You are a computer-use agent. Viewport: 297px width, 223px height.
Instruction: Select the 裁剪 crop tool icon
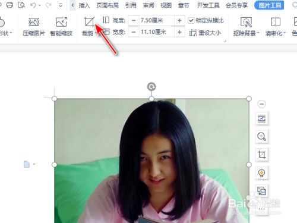tap(89, 22)
